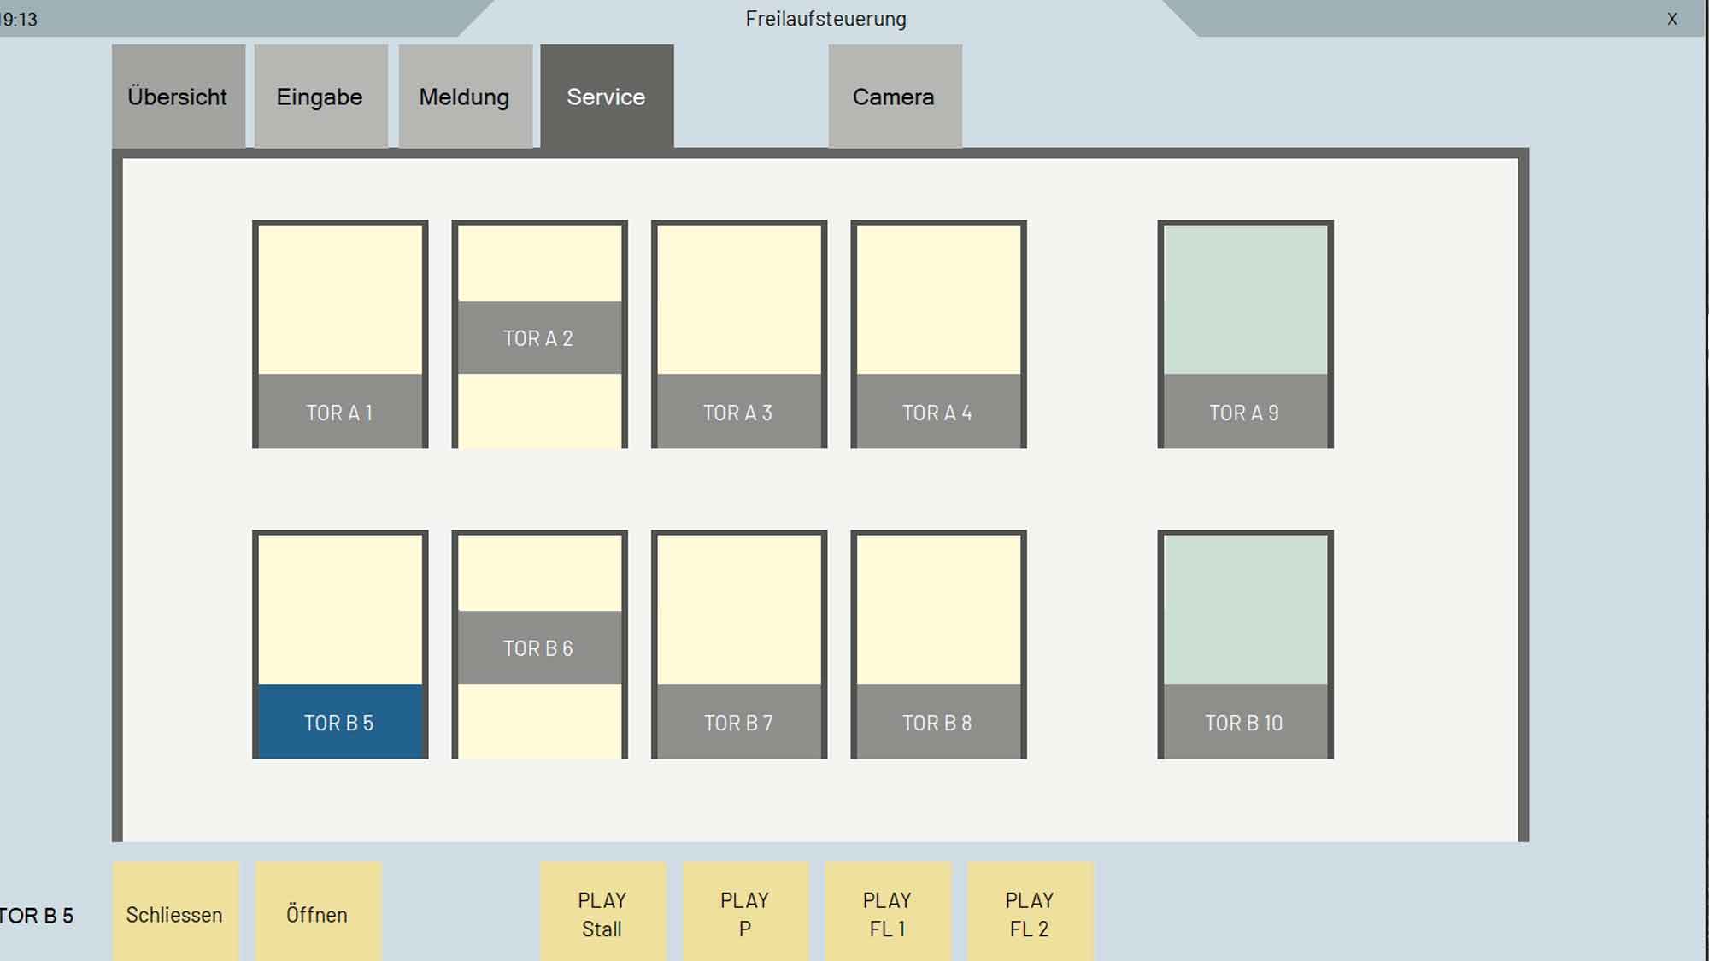Open the Camera tab
The width and height of the screenshot is (1709, 961).
click(x=894, y=97)
